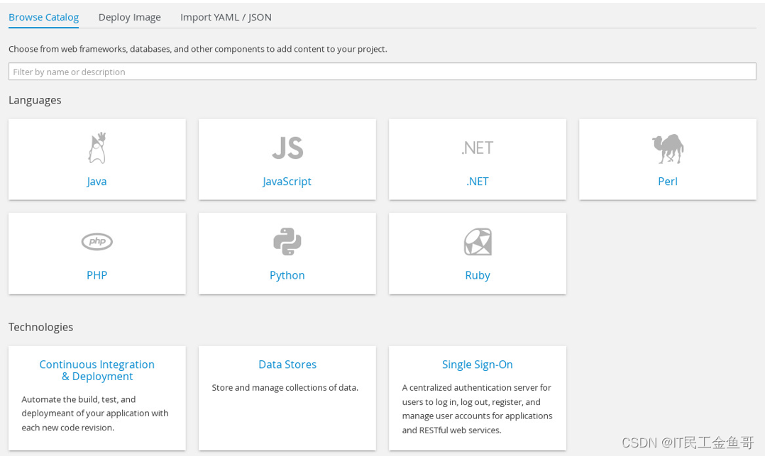Open the JavaScript language link
The image size is (765, 456).
pos(287,182)
